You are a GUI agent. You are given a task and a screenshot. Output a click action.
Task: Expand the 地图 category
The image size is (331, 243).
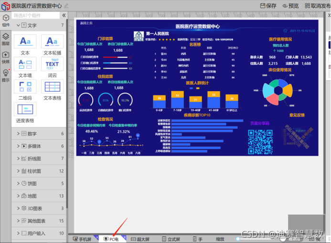pos(18,196)
